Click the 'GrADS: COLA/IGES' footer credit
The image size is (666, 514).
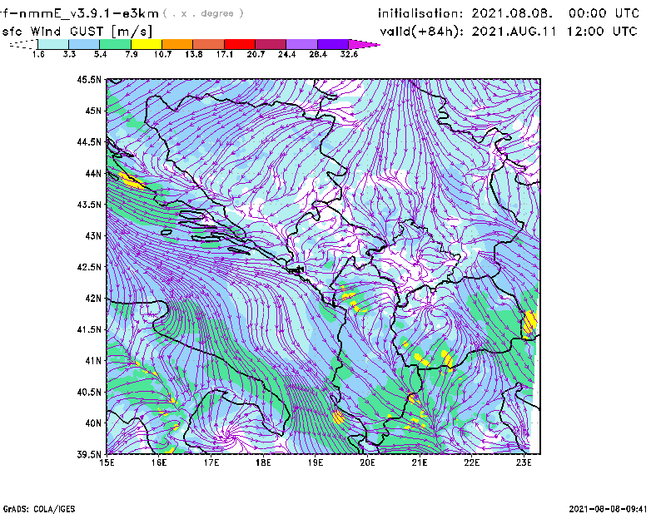click(39, 509)
